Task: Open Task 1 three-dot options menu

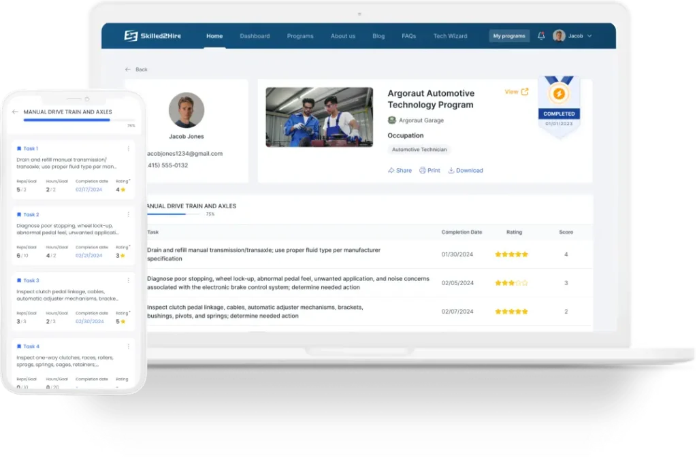Action: [x=129, y=148]
